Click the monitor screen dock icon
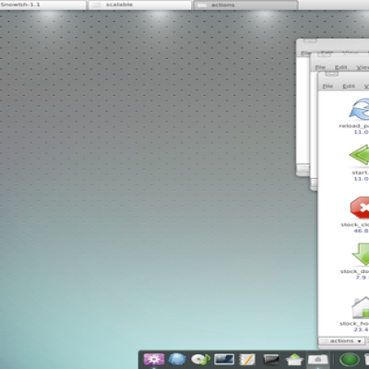 pos(224,359)
